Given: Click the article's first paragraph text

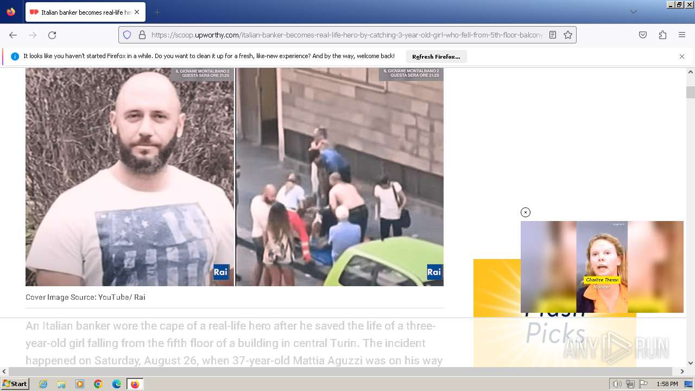Looking at the screenshot, I should pyautogui.click(x=234, y=343).
